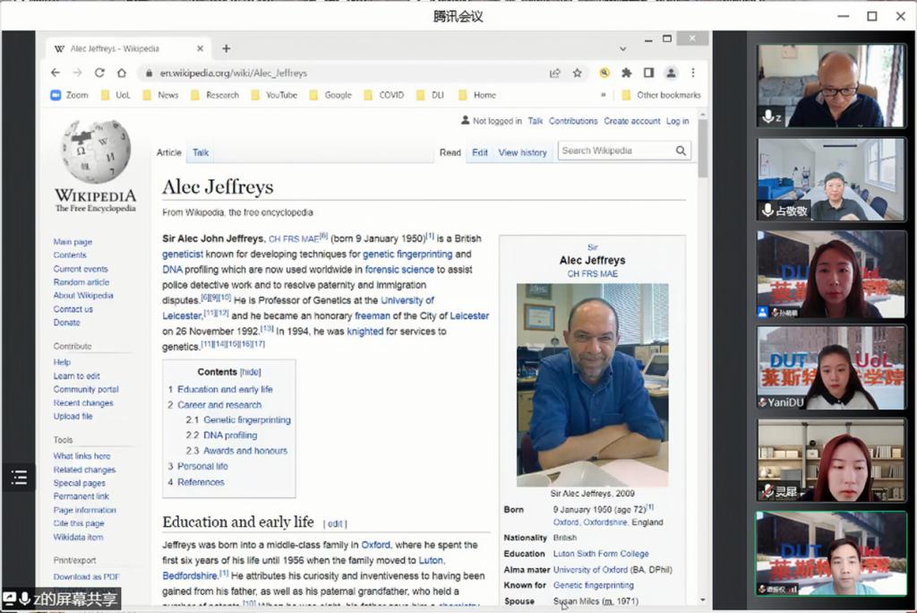This screenshot has height=613, width=917.
Task: Open the new tab plus button
Action: pyautogui.click(x=226, y=48)
